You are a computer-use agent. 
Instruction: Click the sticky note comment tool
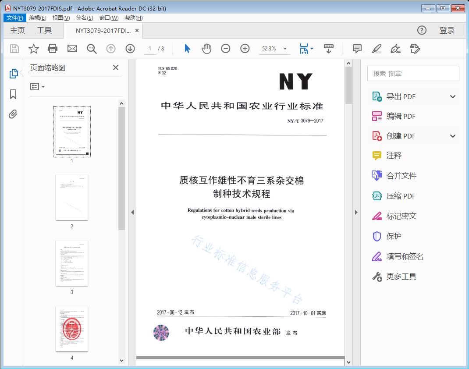click(x=357, y=49)
